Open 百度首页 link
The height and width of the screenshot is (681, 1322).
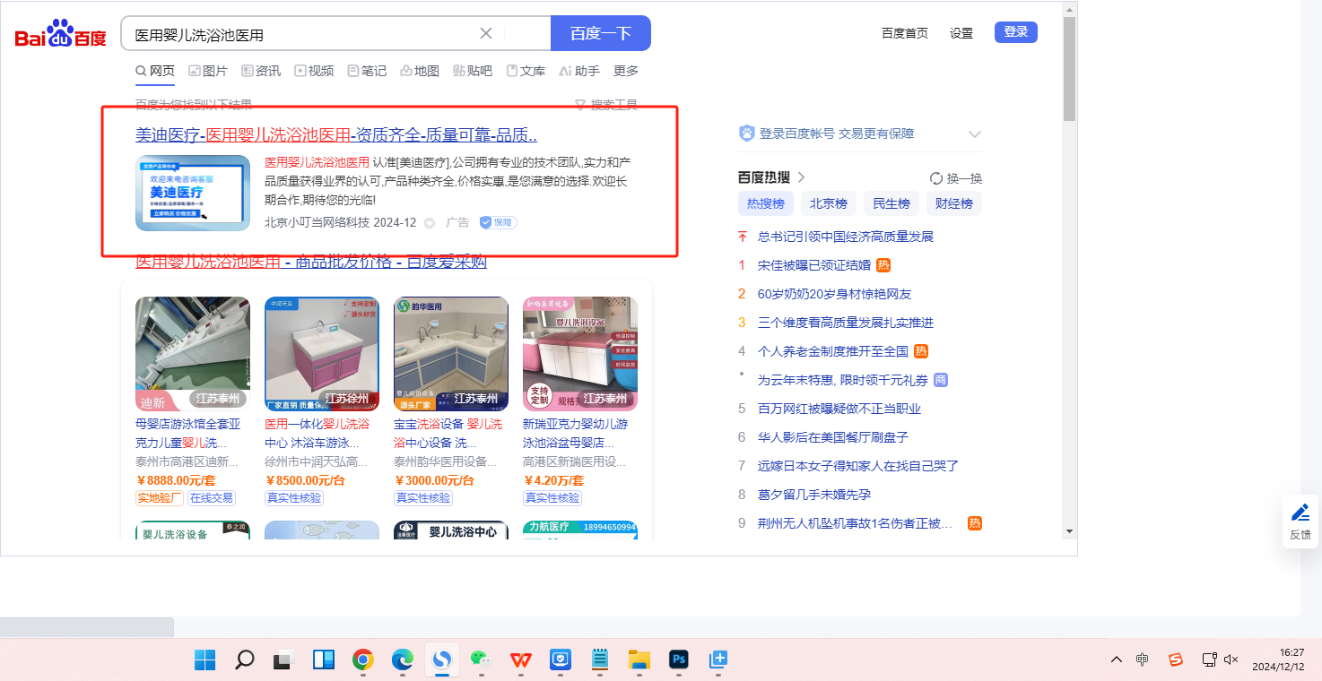[x=905, y=33]
